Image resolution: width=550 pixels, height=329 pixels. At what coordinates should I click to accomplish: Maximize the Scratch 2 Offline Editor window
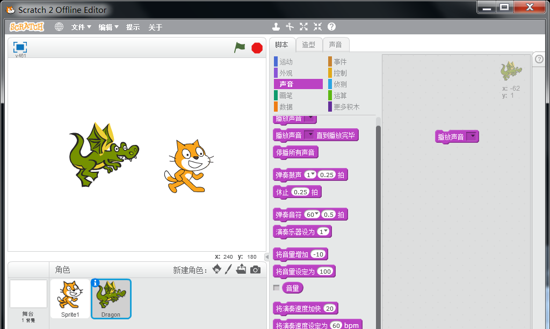pos(504,7)
